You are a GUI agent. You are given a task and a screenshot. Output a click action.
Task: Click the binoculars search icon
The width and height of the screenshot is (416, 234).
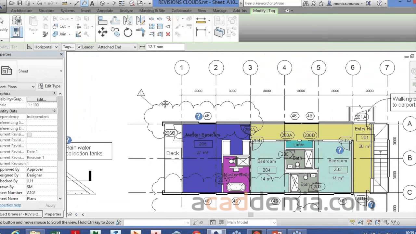point(306,3)
